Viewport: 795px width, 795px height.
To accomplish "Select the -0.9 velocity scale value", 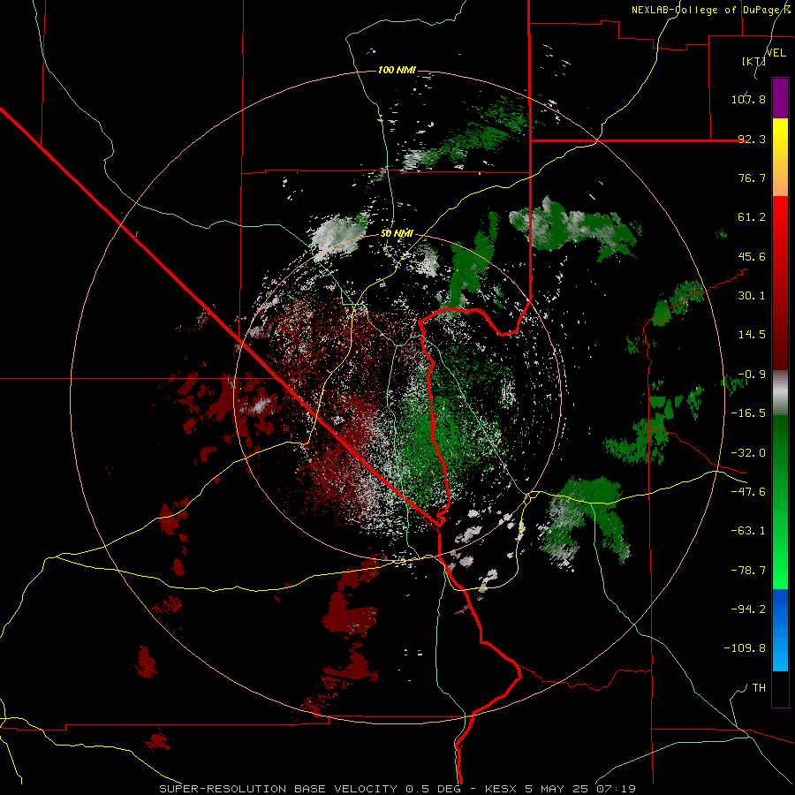I will coord(752,375).
